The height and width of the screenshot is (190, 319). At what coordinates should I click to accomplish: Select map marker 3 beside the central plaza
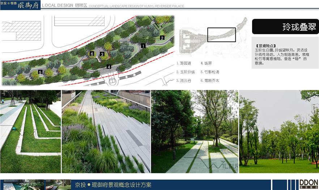[102, 55]
